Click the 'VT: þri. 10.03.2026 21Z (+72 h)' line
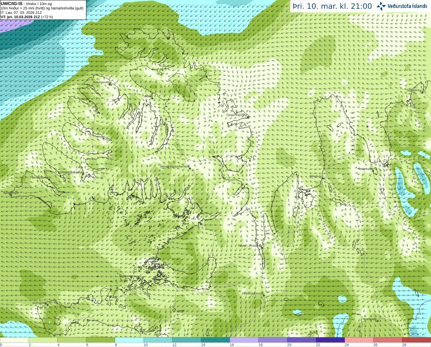 point(27,17)
